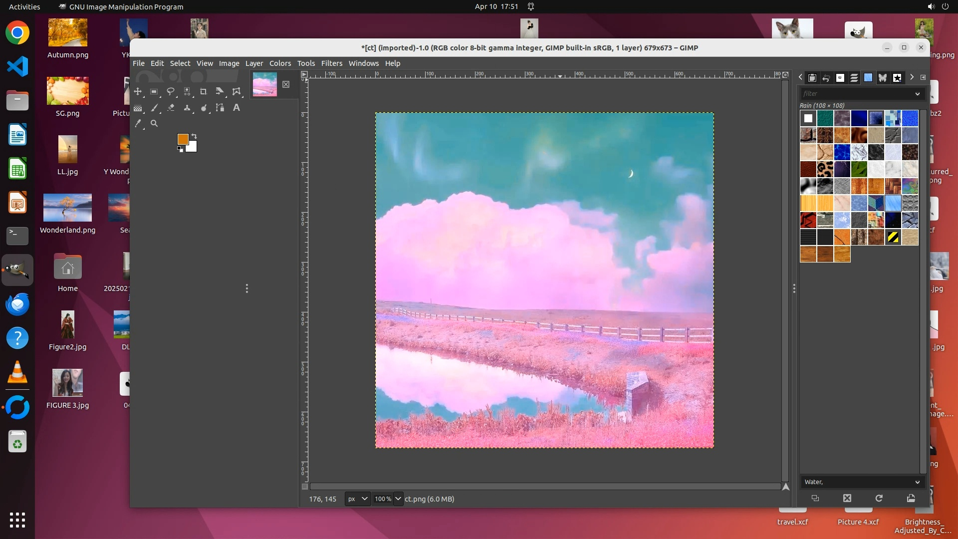The height and width of the screenshot is (539, 958).
Task: Select the Free Select lasso tool
Action: 171,91
